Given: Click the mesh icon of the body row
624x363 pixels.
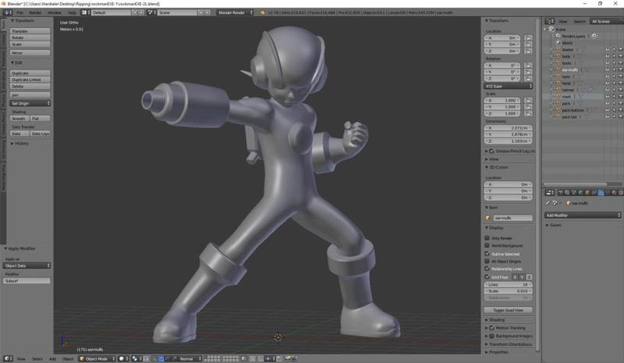Looking at the screenshot, I should [558, 56].
